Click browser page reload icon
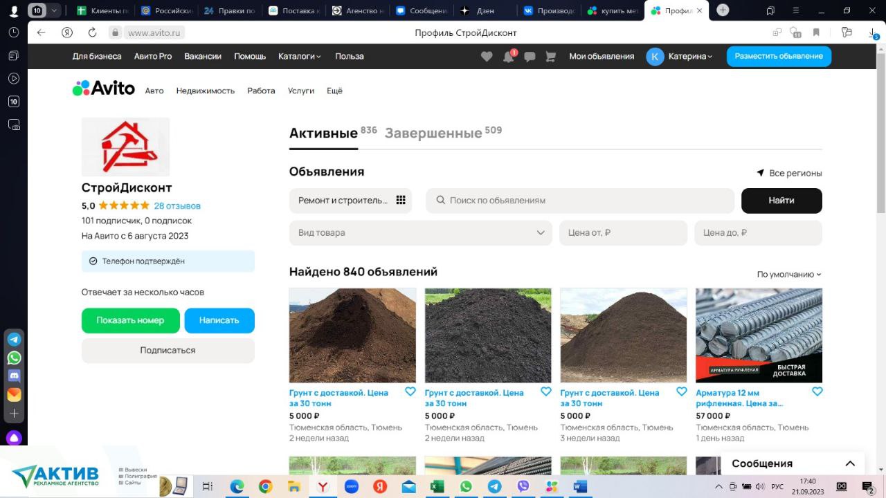 point(92,33)
